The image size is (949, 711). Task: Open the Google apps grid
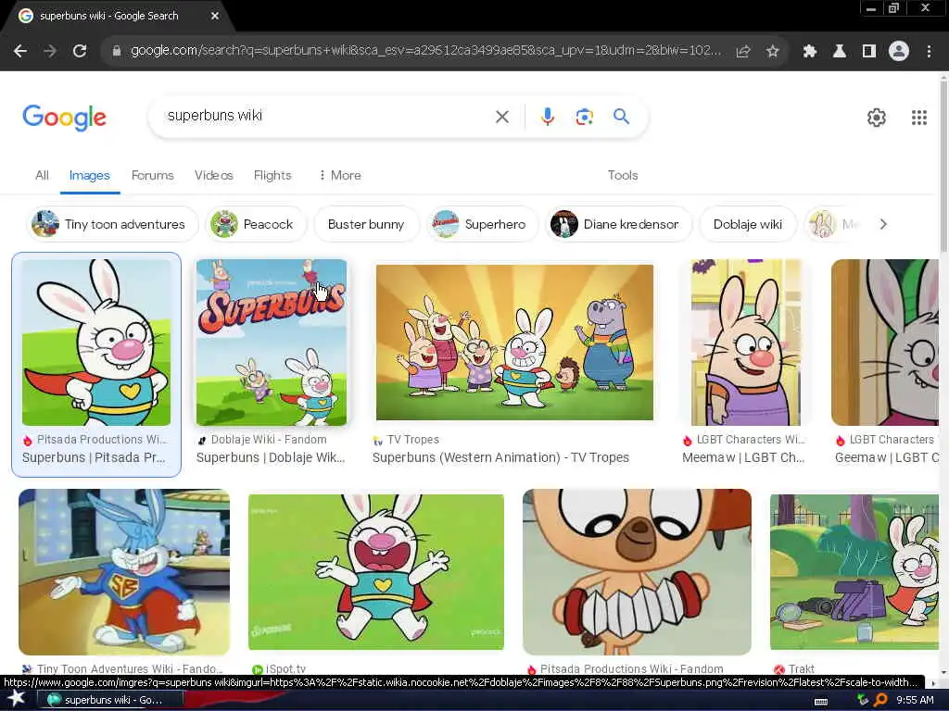click(x=918, y=118)
